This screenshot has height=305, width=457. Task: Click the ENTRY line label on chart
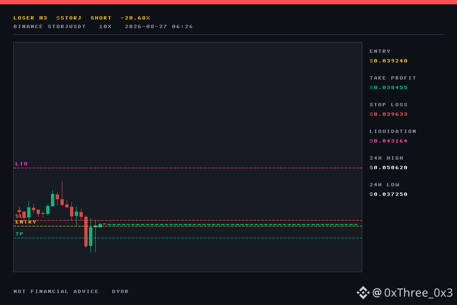(26, 222)
